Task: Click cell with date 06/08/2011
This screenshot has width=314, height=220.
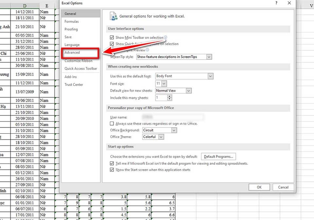Action: click(25, 197)
